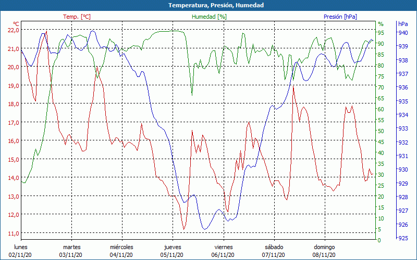Click the '19,0' temperature axis value
This screenshot has height=260, width=417.
click(14, 86)
